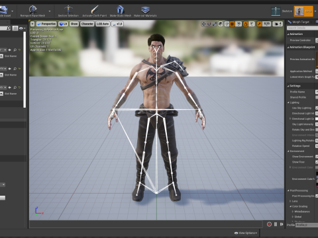Viewport: 318px width, 238px height.
Task: Toggle the scale snap icon
Action: tap(259, 24)
